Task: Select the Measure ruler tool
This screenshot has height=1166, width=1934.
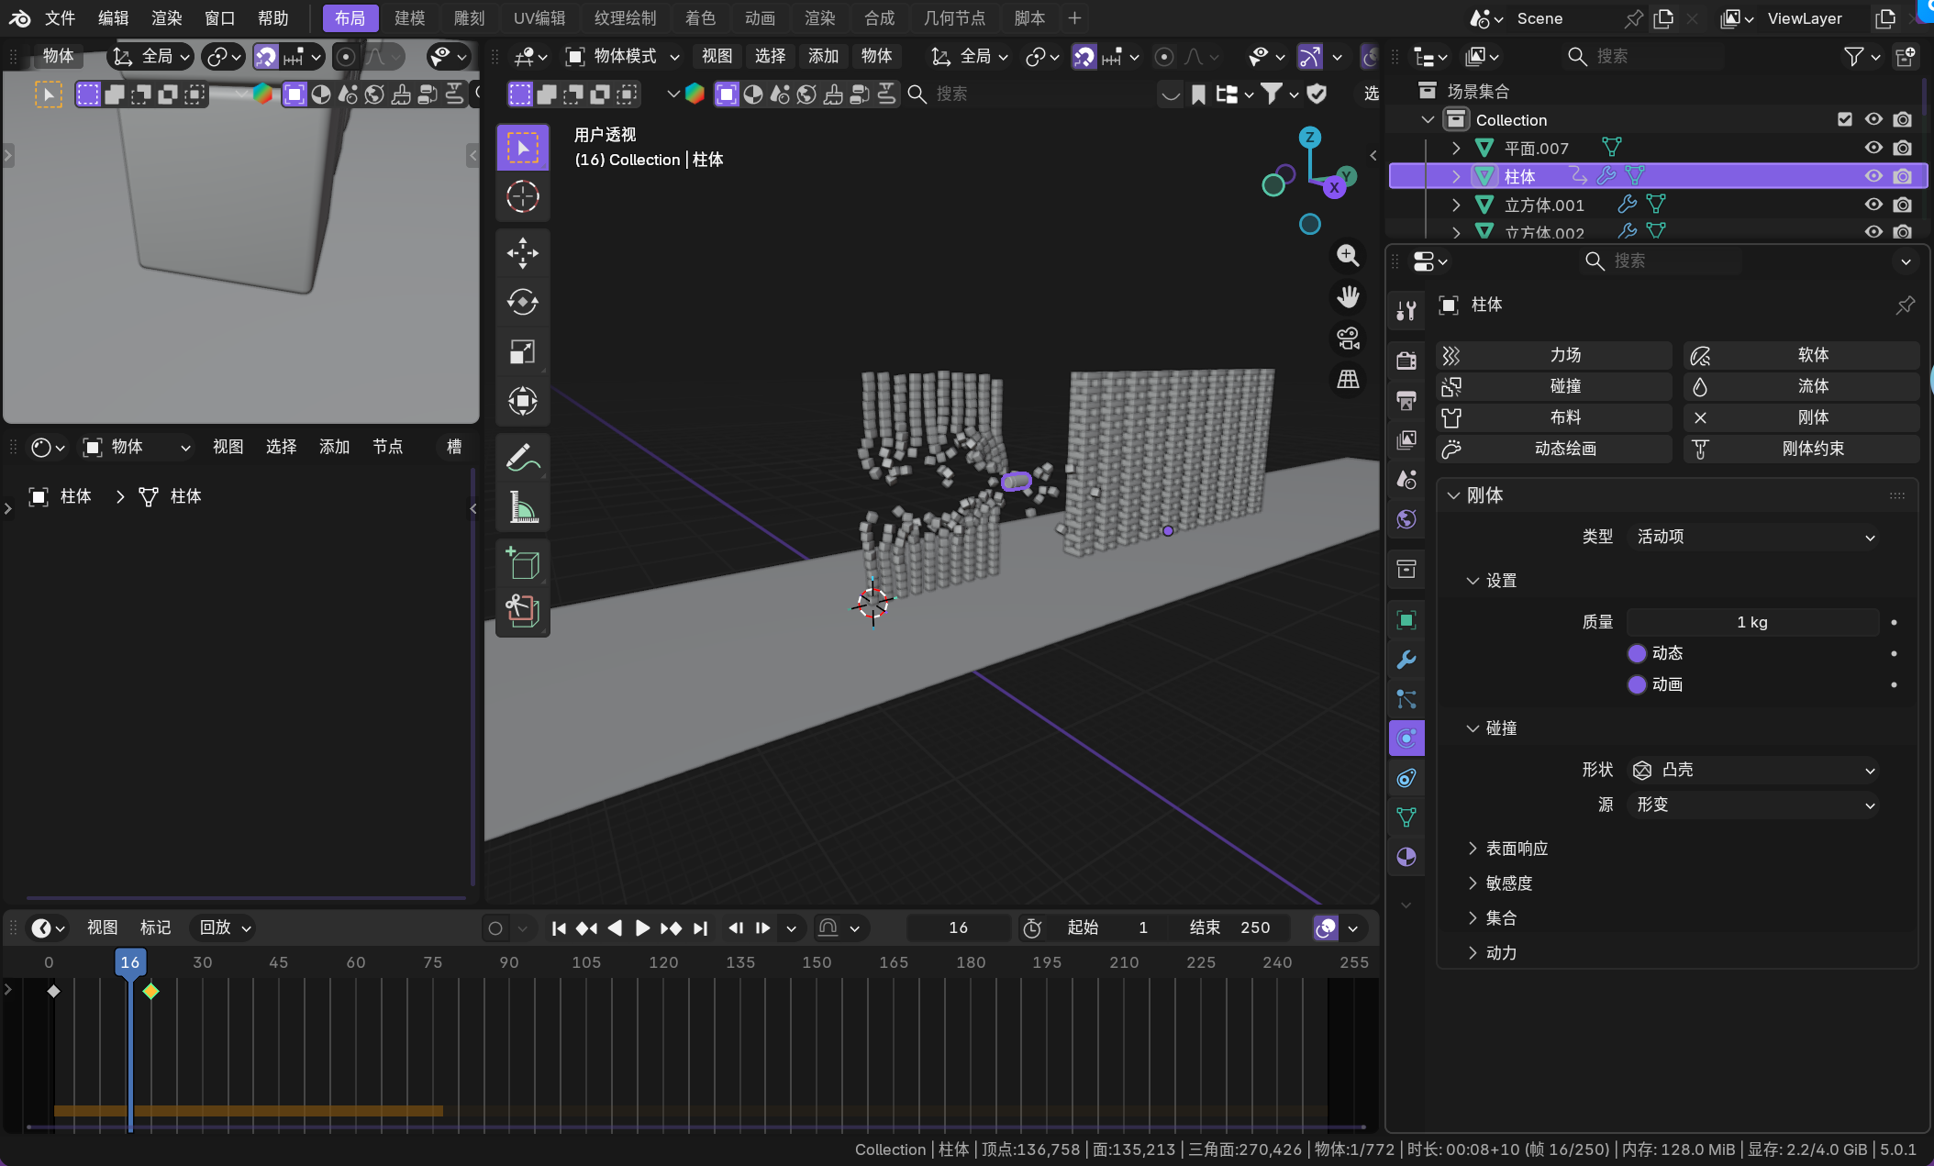Action: coord(522,506)
